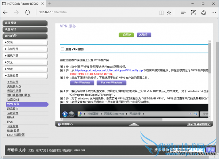Open 无线接入点 settings link
Screen dimensions: 219x159
[x=14, y=86]
